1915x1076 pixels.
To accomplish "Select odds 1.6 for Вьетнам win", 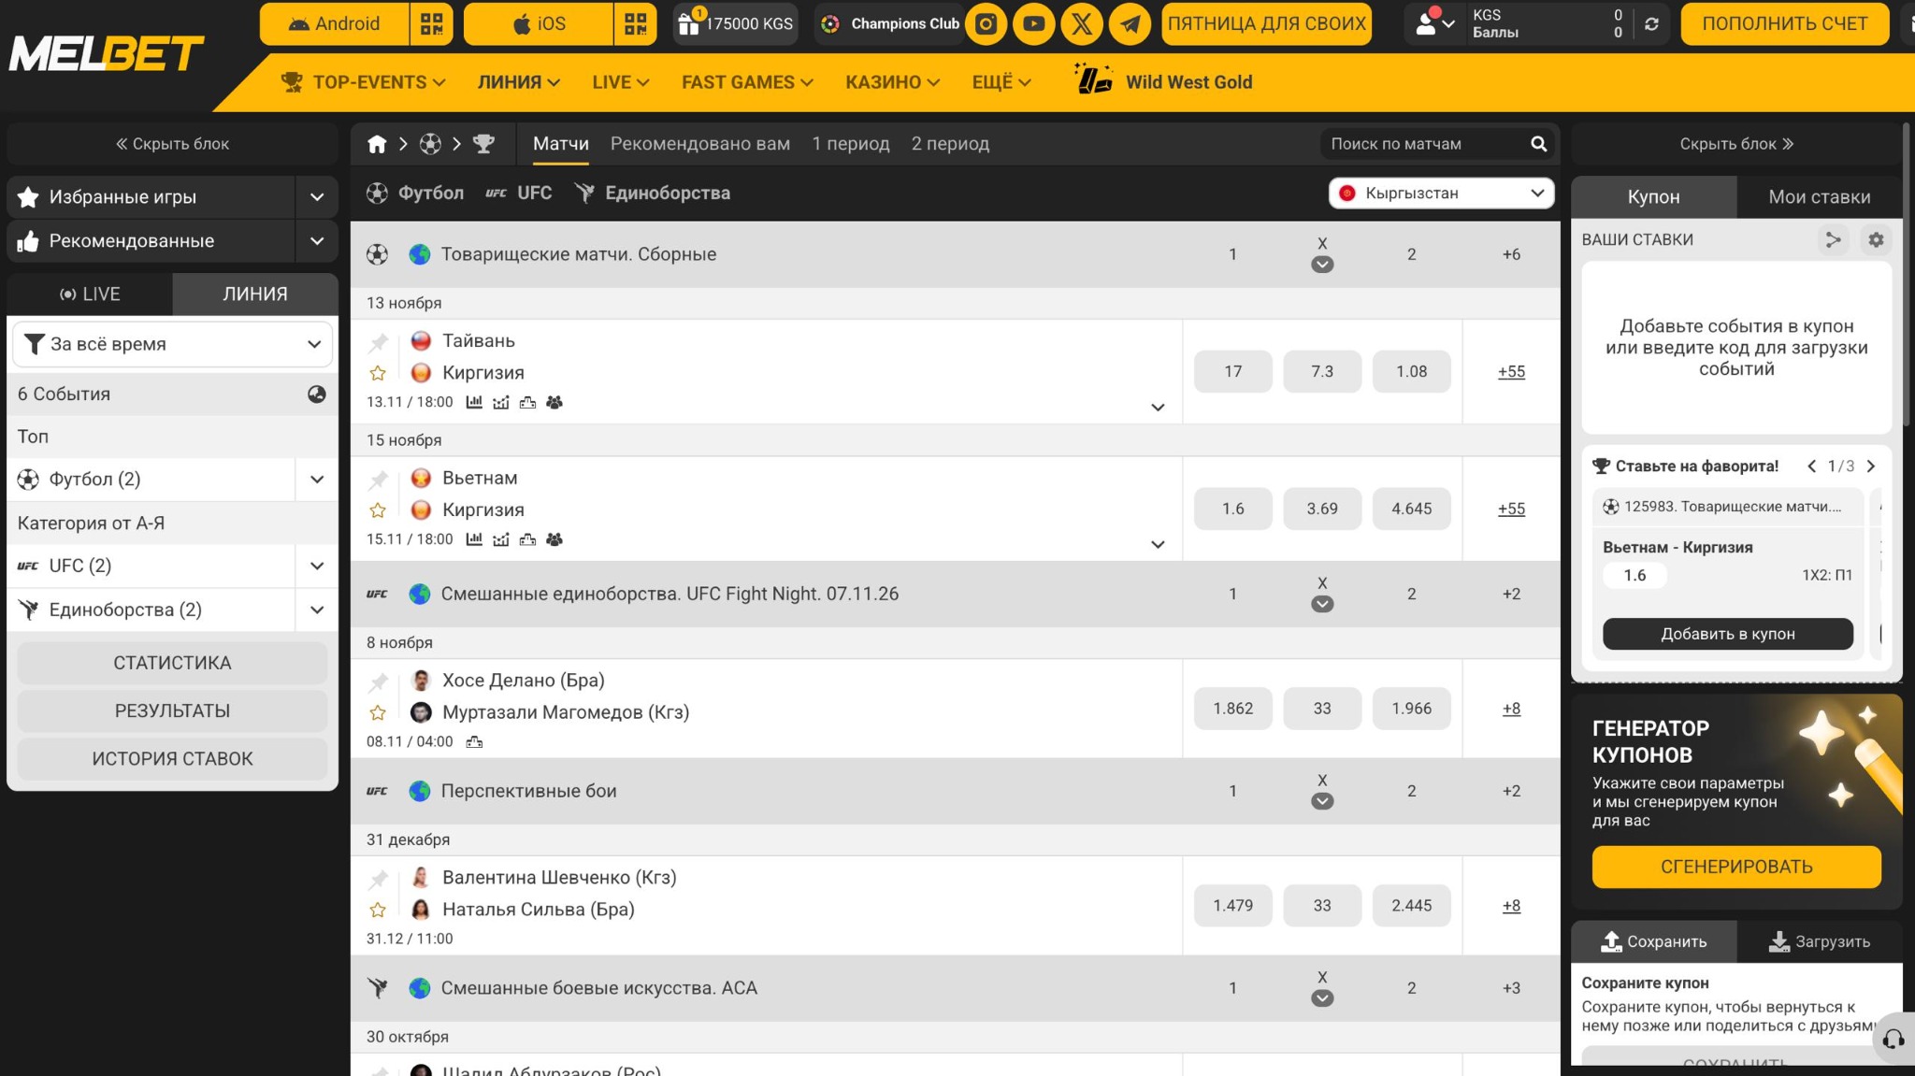I will pos(1232,509).
